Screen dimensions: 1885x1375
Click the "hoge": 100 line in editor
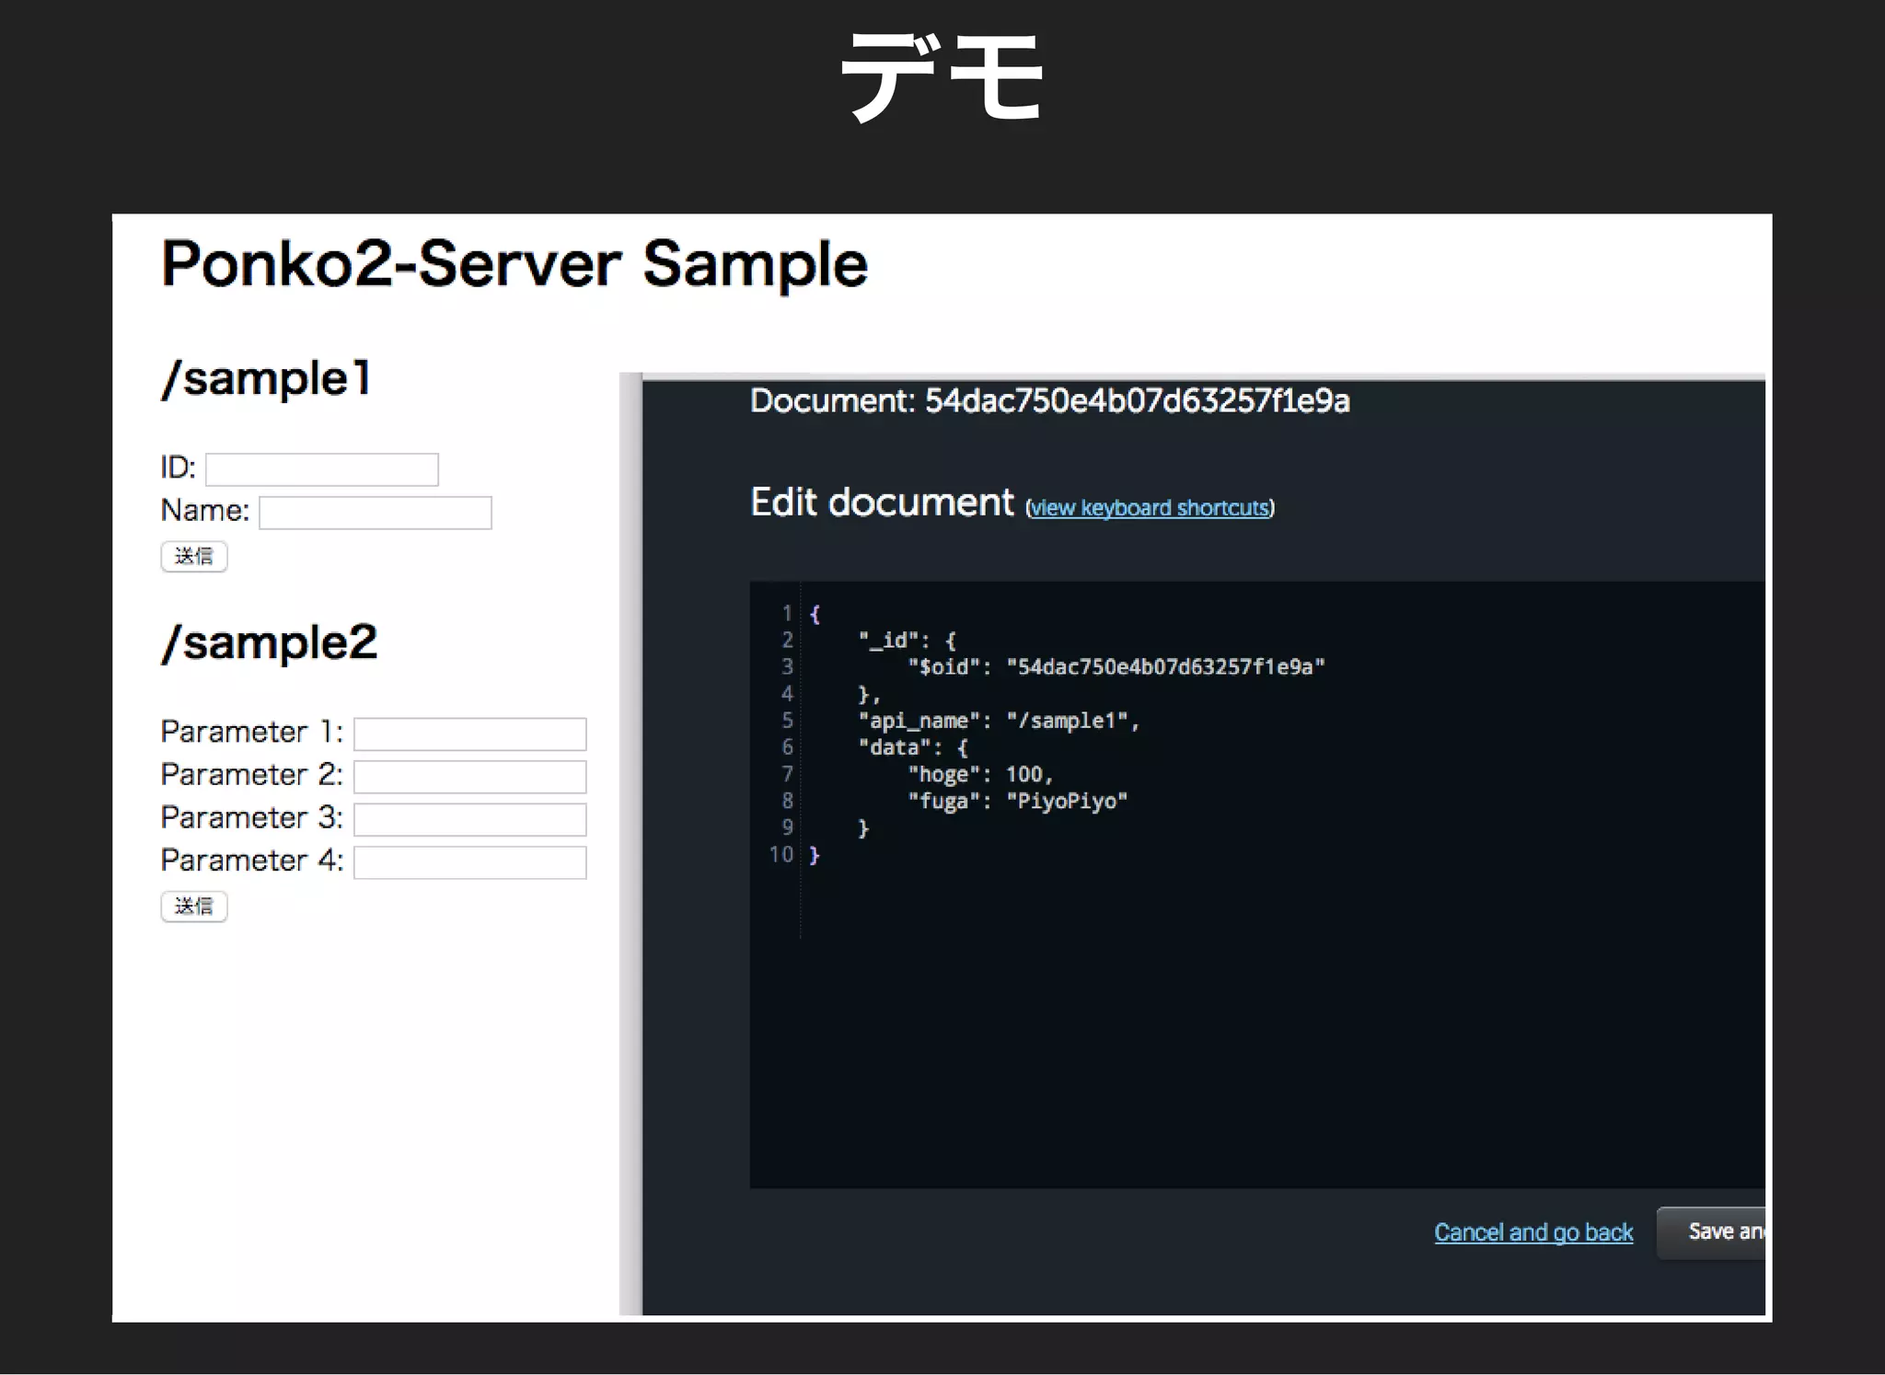click(x=979, y=775)
